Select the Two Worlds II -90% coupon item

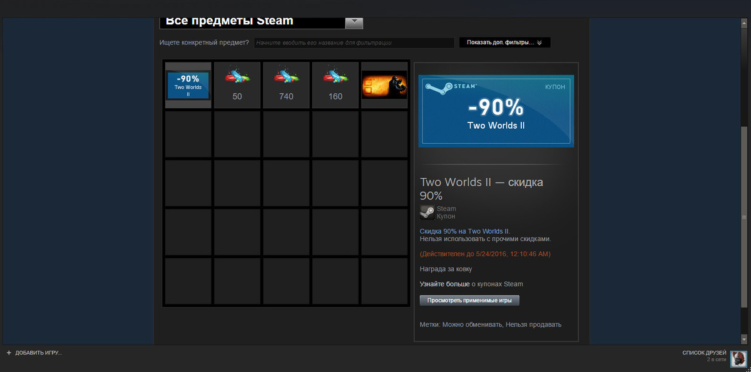pyautogui.click(x=188, y=86)
